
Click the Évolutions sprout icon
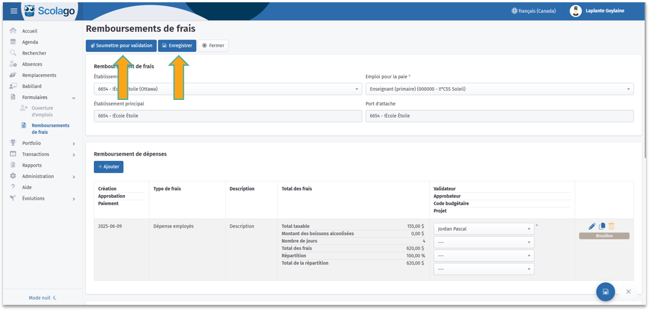pos(13,199)
